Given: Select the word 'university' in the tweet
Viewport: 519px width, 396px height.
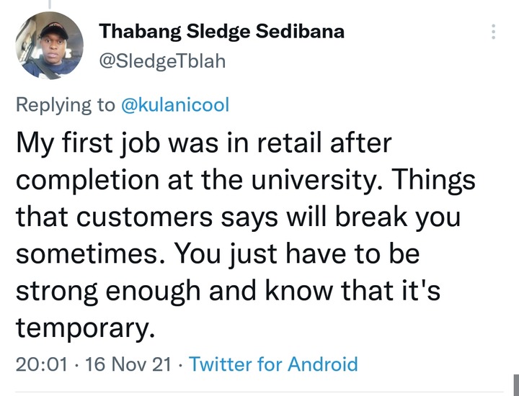Looking at the screenshot, I should (314, 181).
